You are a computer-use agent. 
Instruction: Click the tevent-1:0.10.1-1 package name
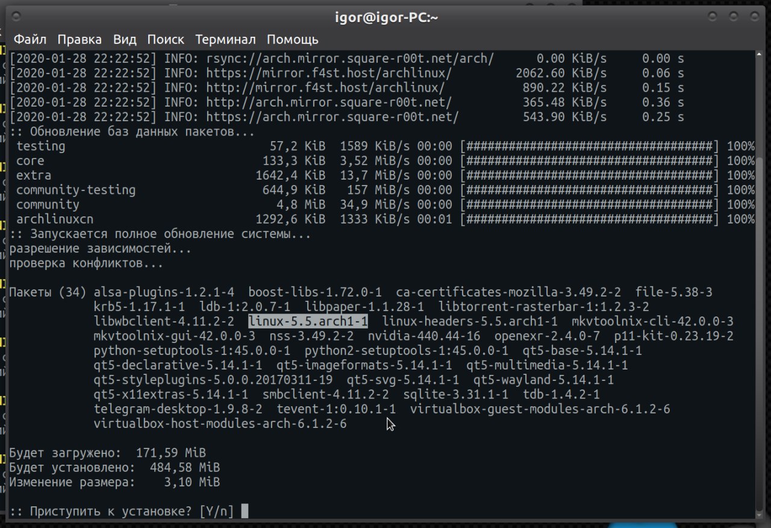coord(336,409)
